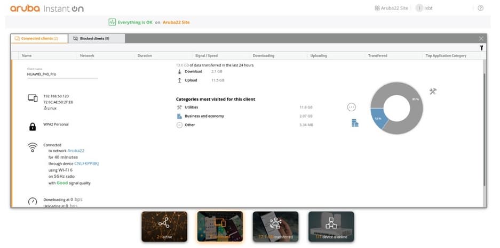Click the Linux OS label
The height and width of the screenshot is (248, 500).
click(50, 108)
